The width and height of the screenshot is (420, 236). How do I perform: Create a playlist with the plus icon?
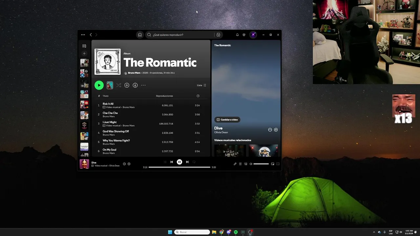pyautogui.click(x=84, y=53)
